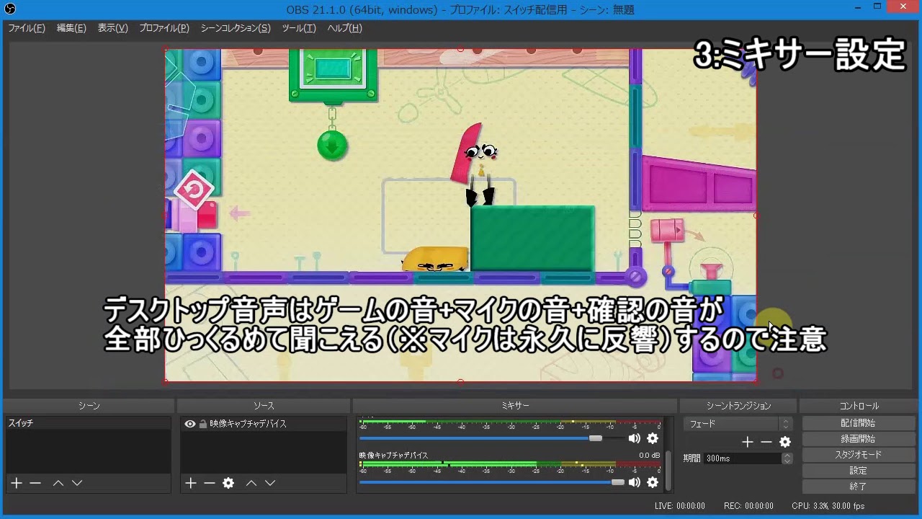922x519 pixels.
Task: Add a new scene with plus icon
Action: (x=17, y=483)
